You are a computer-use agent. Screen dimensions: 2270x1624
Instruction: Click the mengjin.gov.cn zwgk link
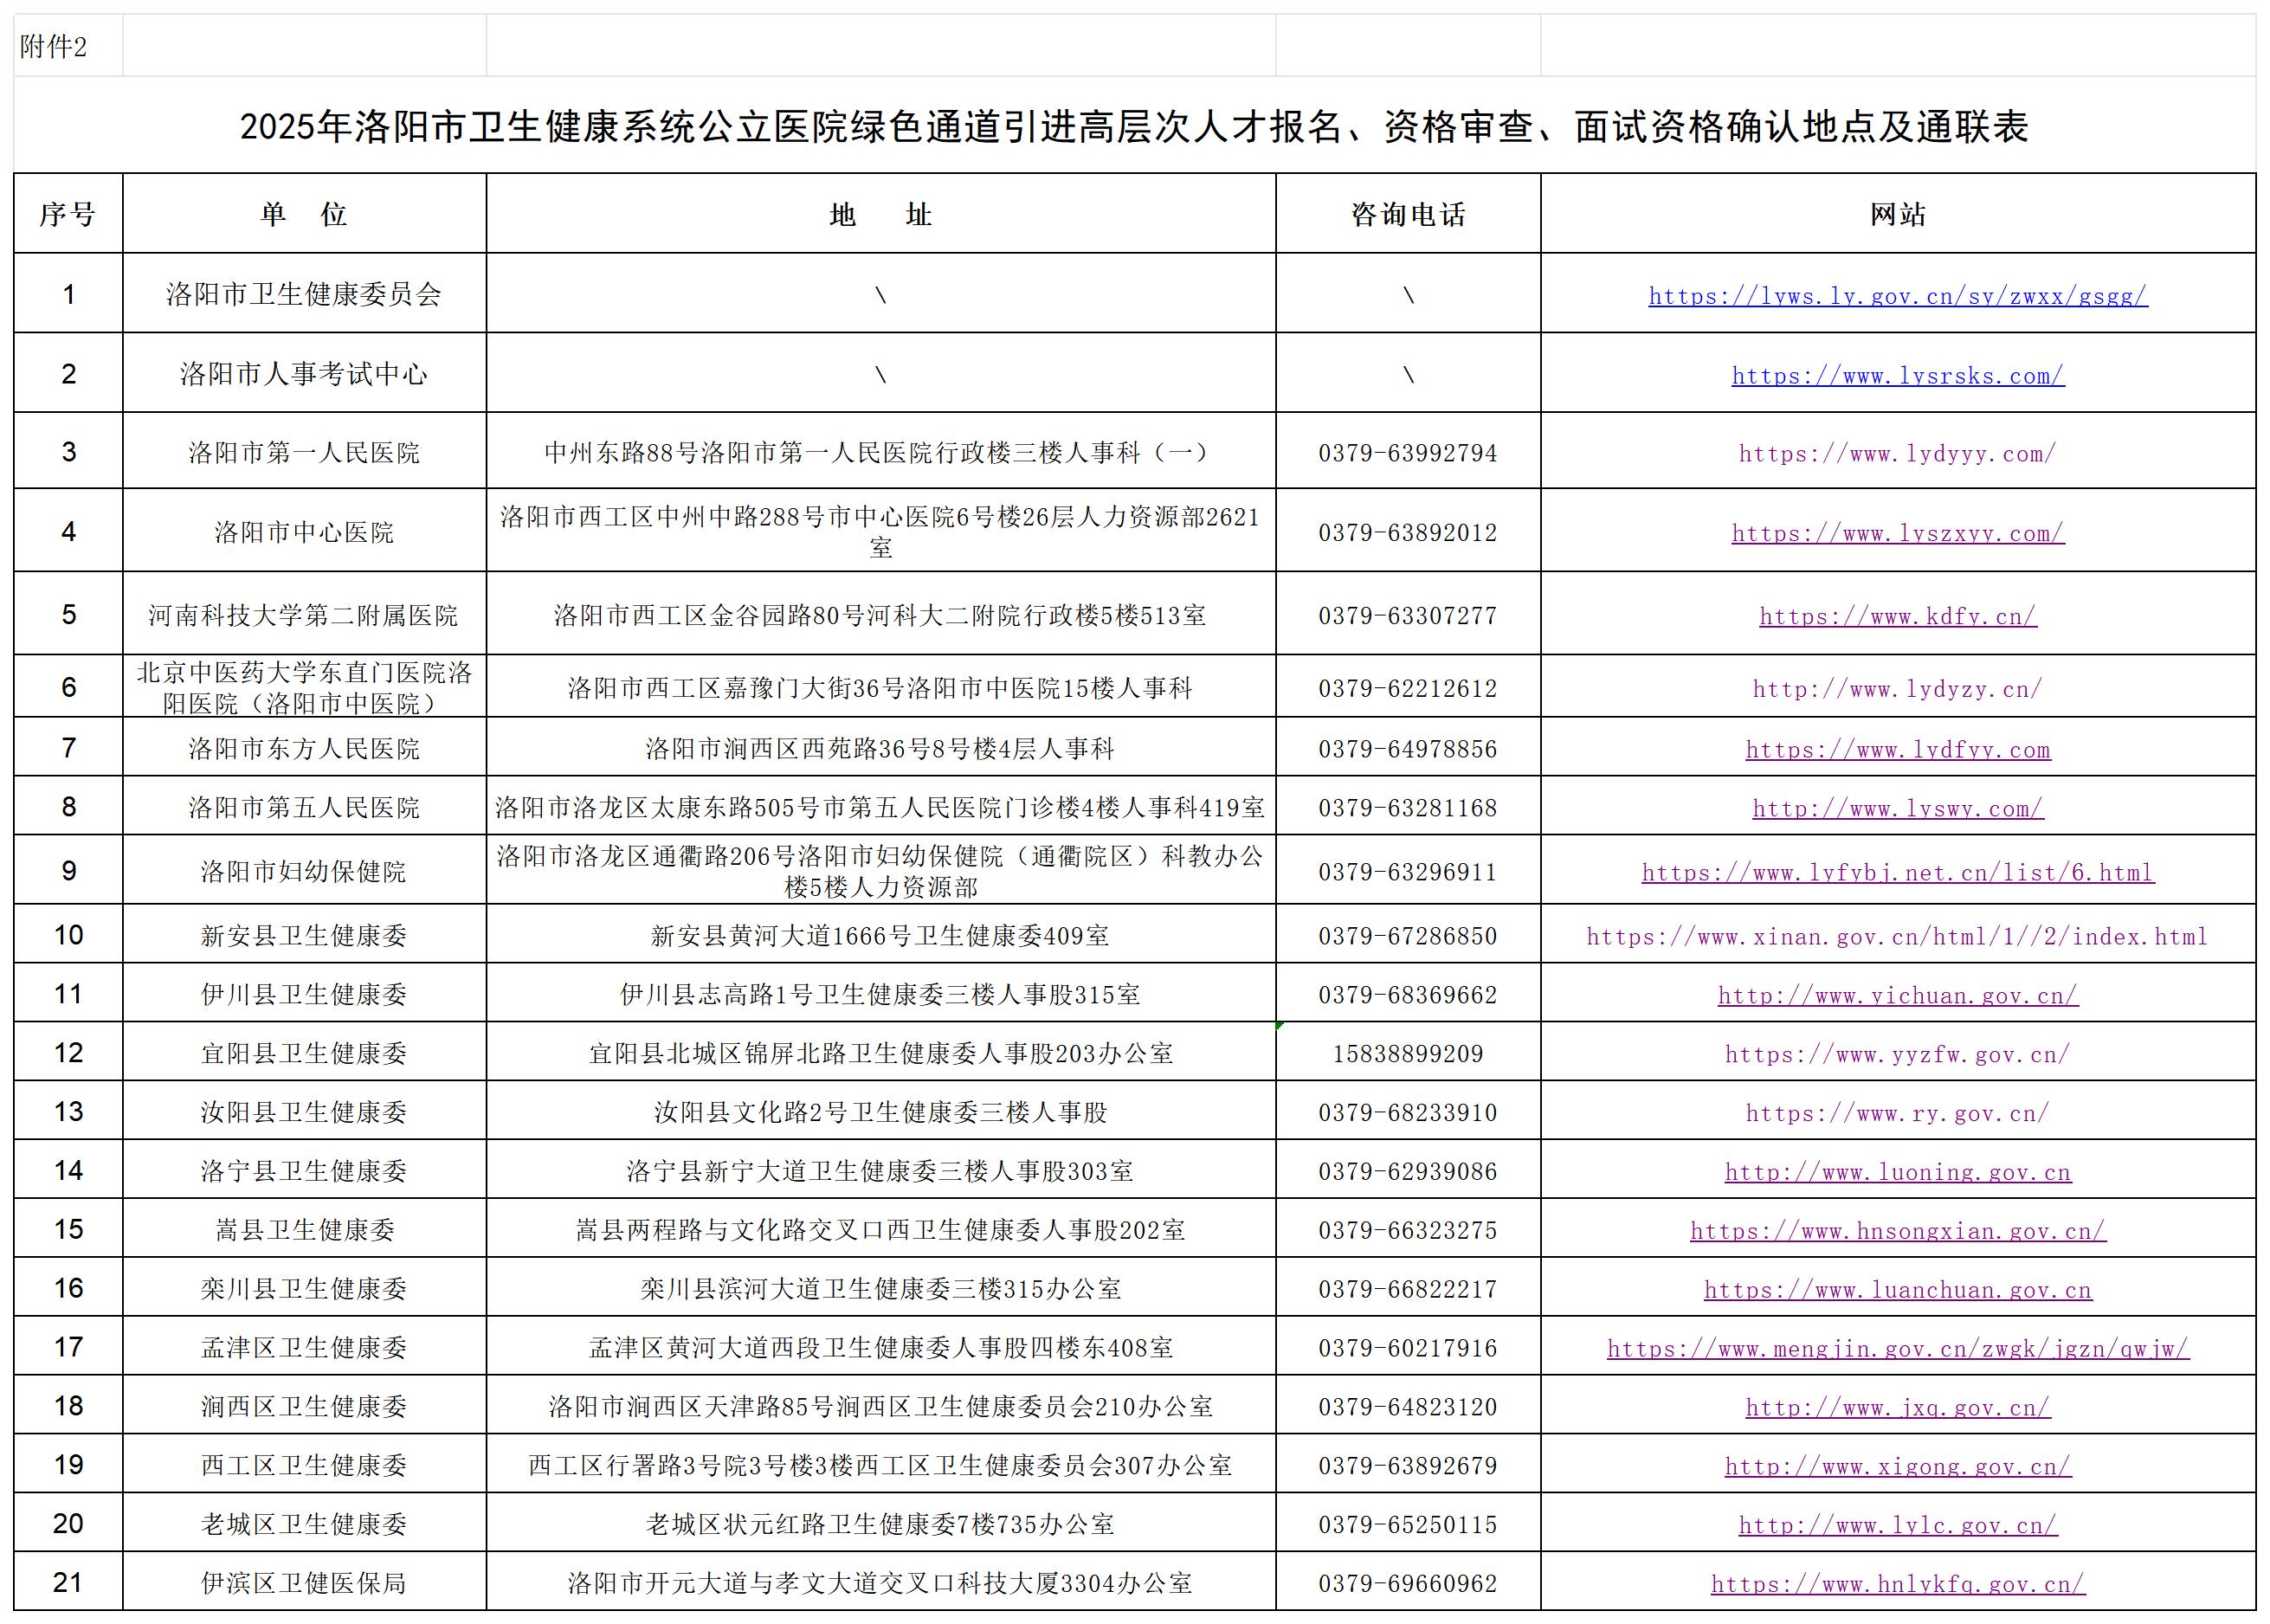[1897, 1349]
